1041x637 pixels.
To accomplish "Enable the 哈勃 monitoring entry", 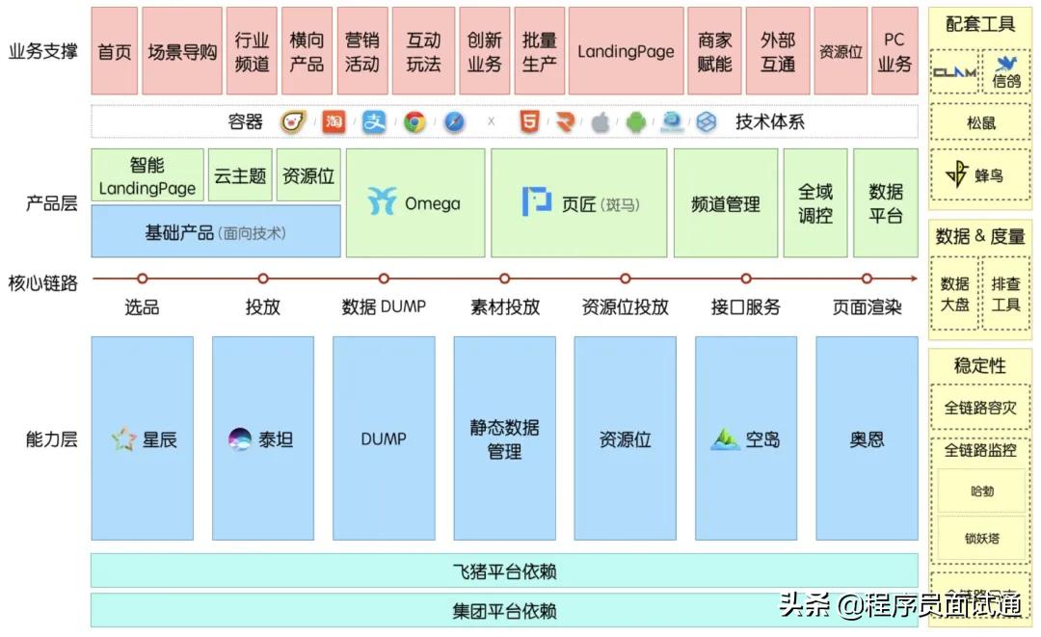I will [x=981, y=491].
